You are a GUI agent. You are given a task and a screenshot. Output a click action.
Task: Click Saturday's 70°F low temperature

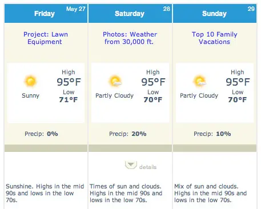[153, 99]
